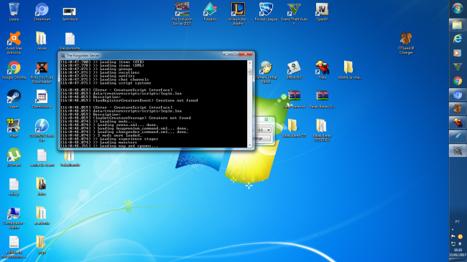Launch the Fraps shortcut
The width and height of the screenshot is (467, 262).
coord(14,128)
